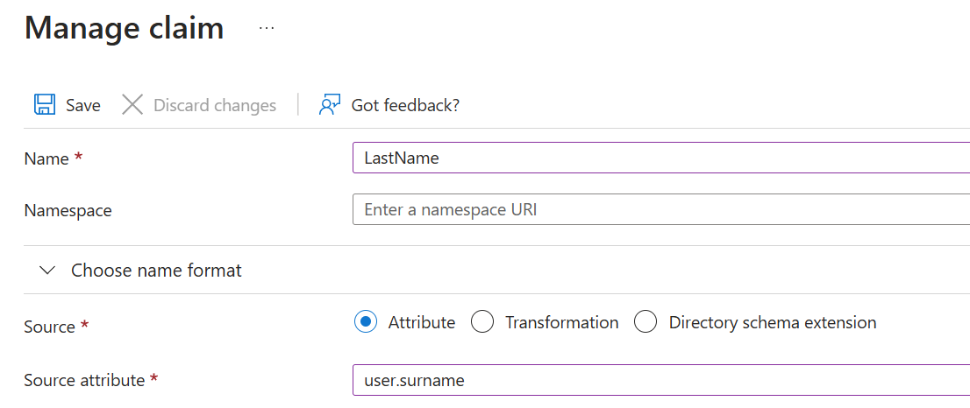
Task: Click the Name field containing LastName
Action: pyautogui.click(x=661, y=158)
